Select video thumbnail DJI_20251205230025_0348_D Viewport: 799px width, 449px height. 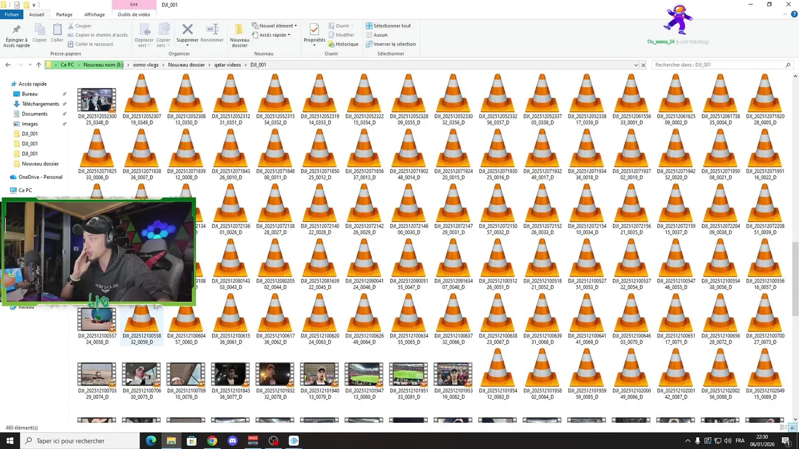click(97, 100)
